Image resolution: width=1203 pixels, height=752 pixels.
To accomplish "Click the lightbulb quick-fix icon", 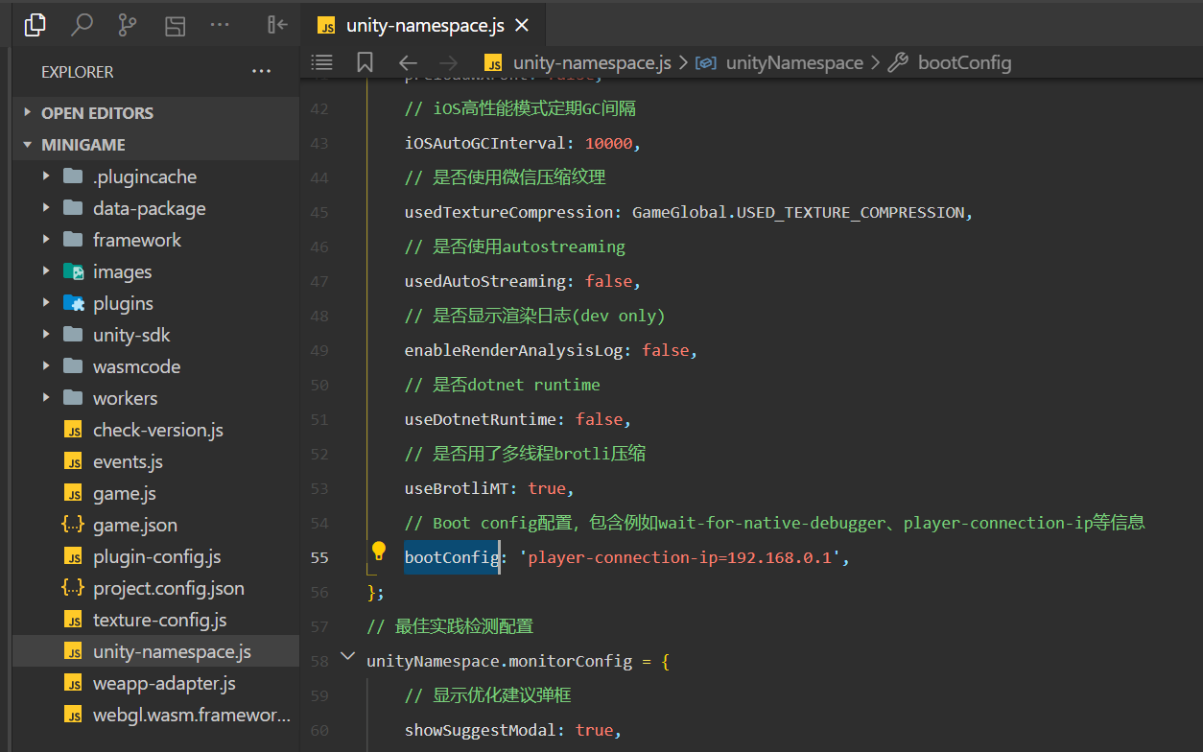I will point(379,552).
